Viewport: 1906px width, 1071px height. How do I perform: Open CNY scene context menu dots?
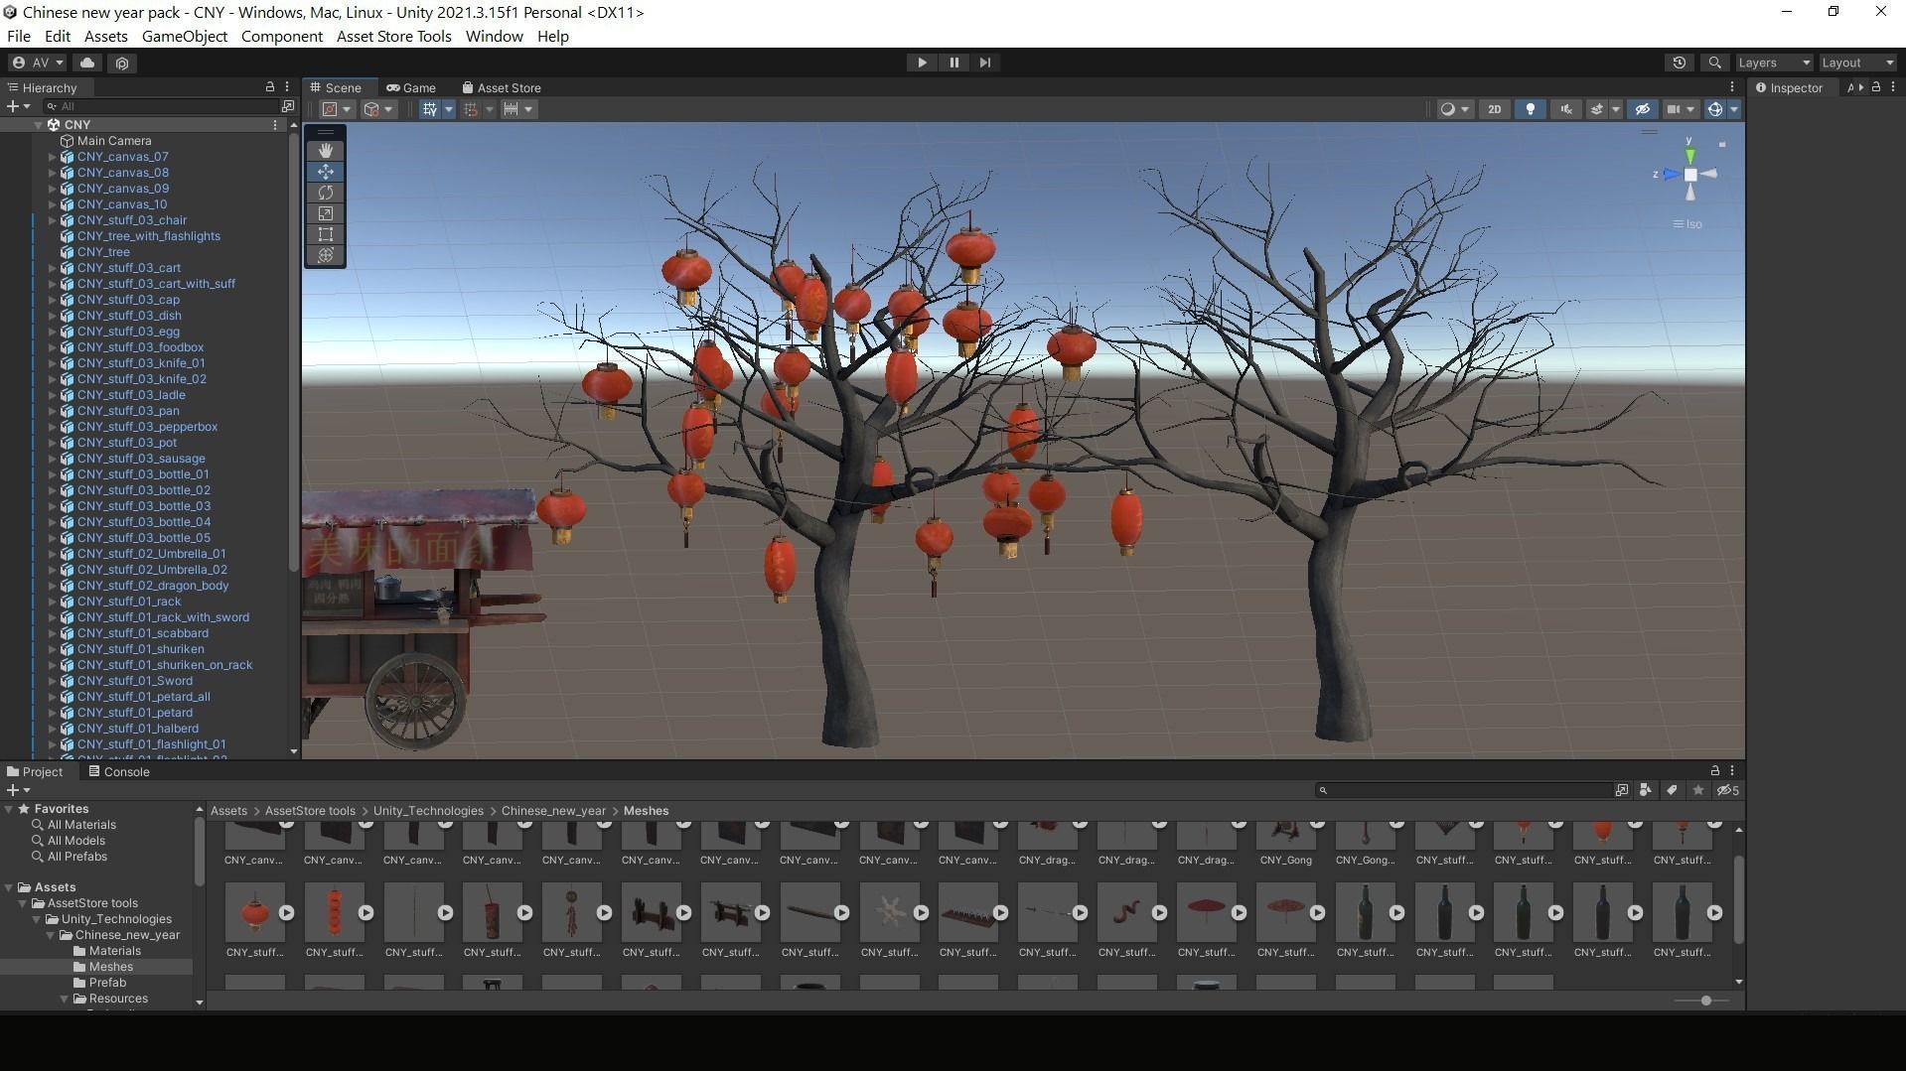coord(275,125)
